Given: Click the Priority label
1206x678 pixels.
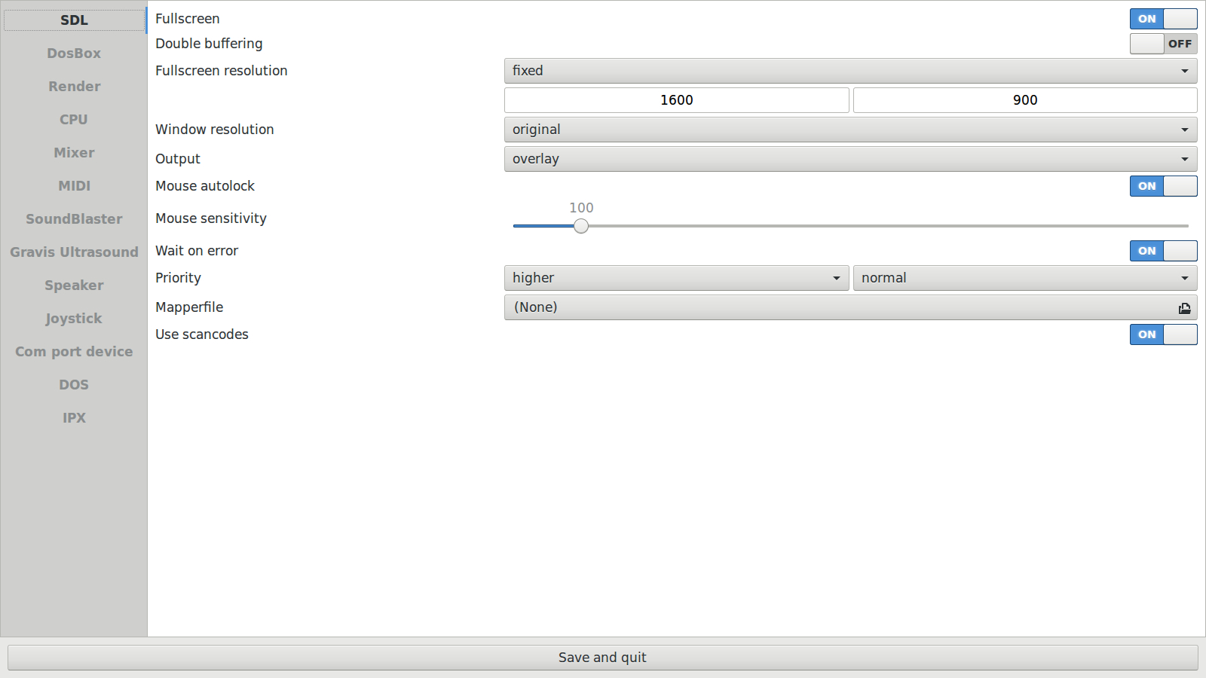Looking at the screenshot, I should pyautogui.click(x=179, y=278).
